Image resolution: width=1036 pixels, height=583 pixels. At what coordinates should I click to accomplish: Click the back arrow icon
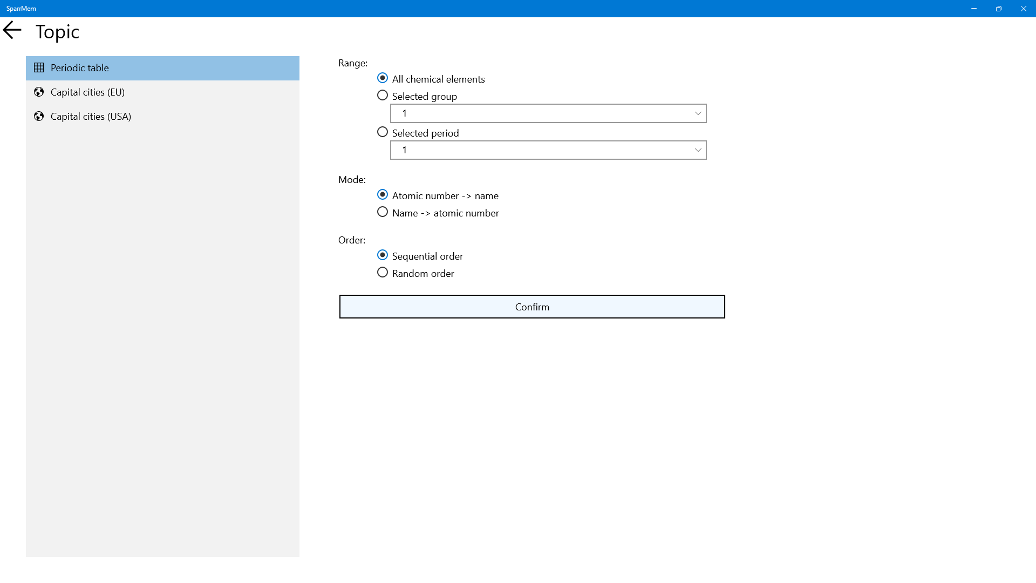pyautogui.click(x=12, y=30)
